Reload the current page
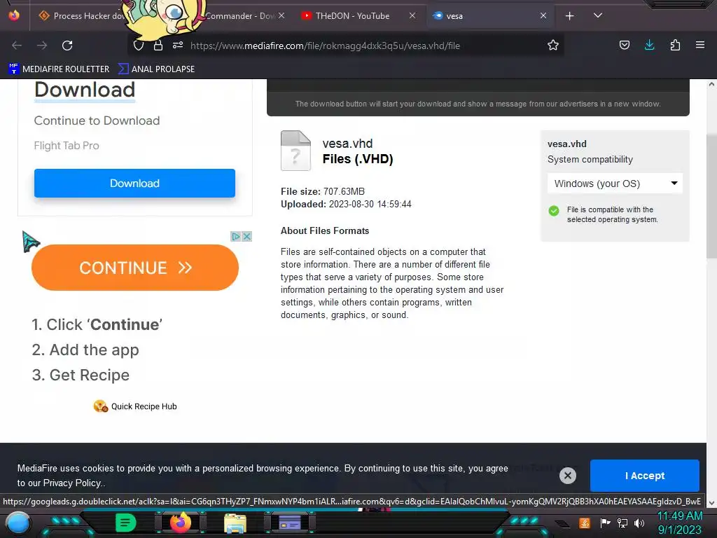 68,46
